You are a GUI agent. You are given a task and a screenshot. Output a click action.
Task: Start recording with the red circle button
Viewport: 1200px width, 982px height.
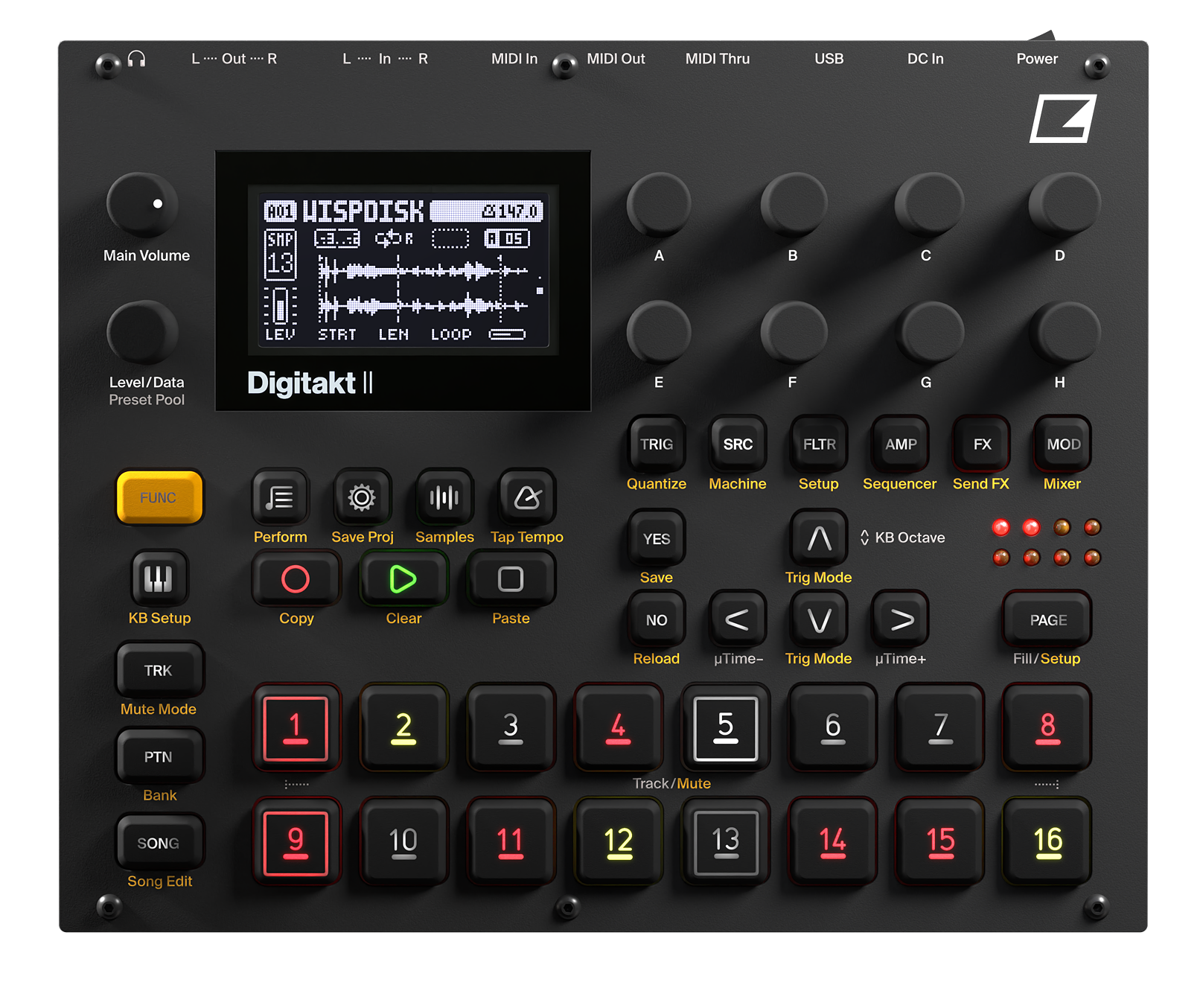pos(296,578)
